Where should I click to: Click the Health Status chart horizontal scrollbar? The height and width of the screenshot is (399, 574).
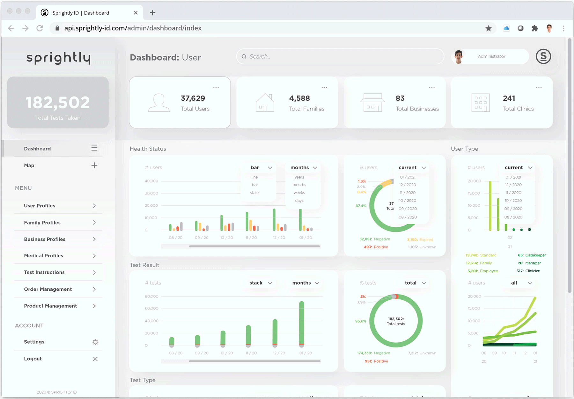pos(254,246)
